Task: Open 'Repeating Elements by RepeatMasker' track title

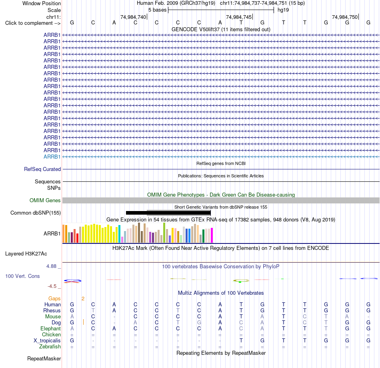Action: (x=221, y=353)
